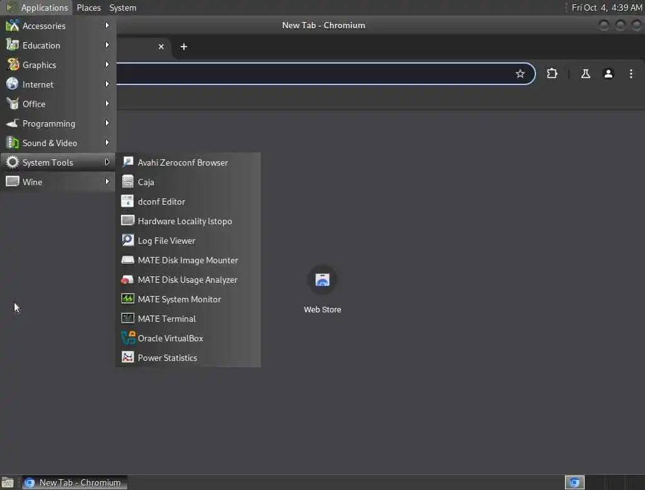
Task: Select Log File Viewer entry text
Action: [x=166, y=241]
